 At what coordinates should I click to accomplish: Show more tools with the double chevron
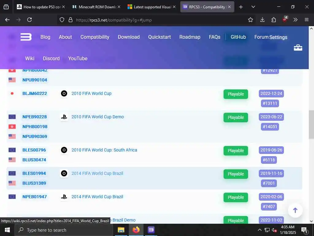(x=295, y=20)
